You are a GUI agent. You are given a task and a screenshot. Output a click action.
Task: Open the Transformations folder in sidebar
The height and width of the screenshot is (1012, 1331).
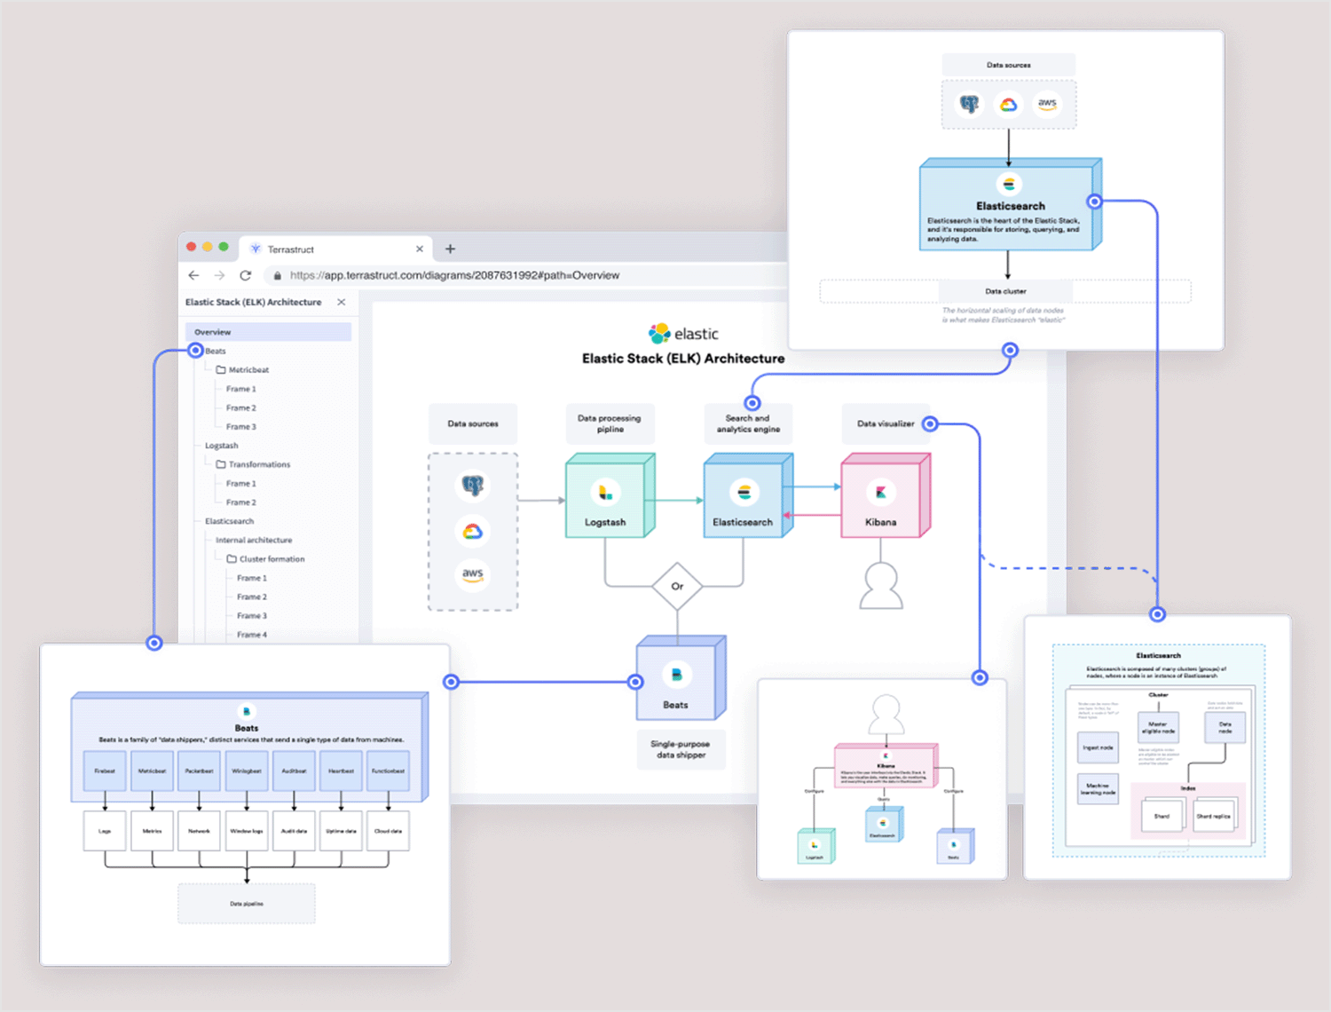(x=259, y=464)
